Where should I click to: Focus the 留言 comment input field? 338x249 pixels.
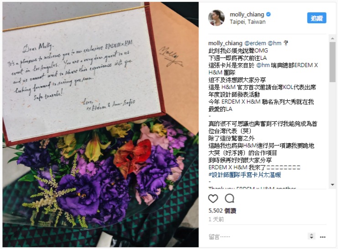[x=256, y=237]
